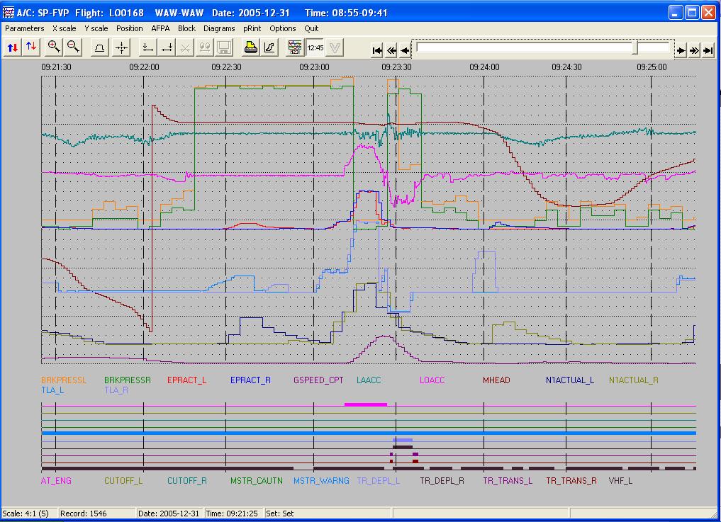Click the floppy disk save icon

click(x=224, y=47)
